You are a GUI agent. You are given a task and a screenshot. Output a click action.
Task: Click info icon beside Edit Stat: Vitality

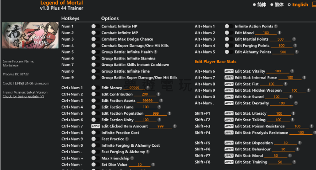coord(292,71)
